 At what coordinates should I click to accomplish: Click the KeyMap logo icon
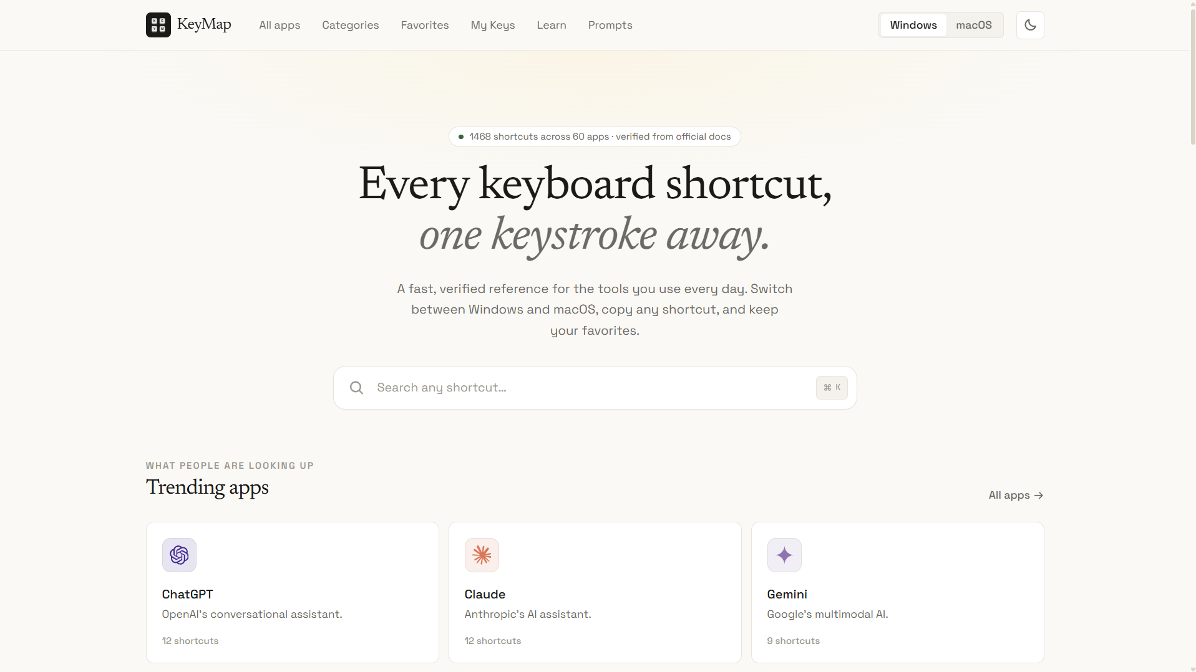point(158,25)
